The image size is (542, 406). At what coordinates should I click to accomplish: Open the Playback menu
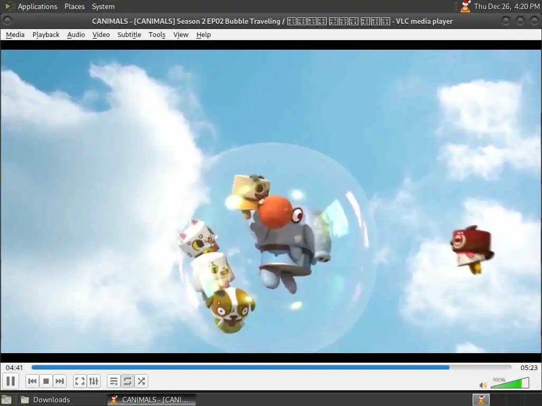tap(46, 34)
